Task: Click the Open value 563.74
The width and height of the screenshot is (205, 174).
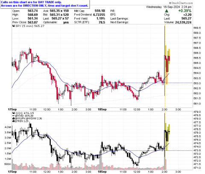Action: coord(33,11)
